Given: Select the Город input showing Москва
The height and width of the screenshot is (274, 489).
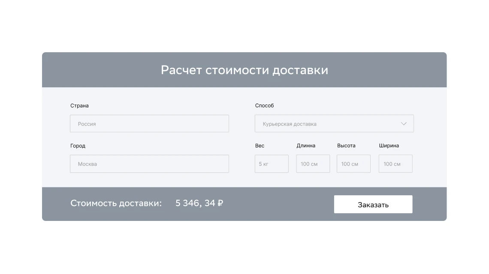Looking at the screenshot, I should pos(149,164).
